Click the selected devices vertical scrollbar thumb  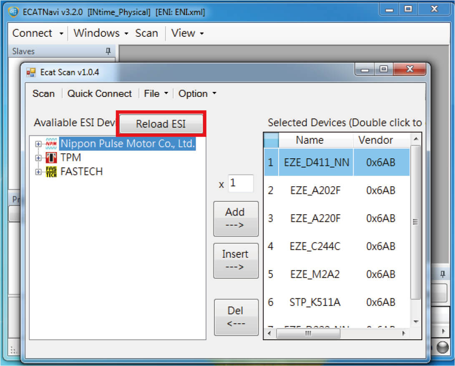[415, 222]
